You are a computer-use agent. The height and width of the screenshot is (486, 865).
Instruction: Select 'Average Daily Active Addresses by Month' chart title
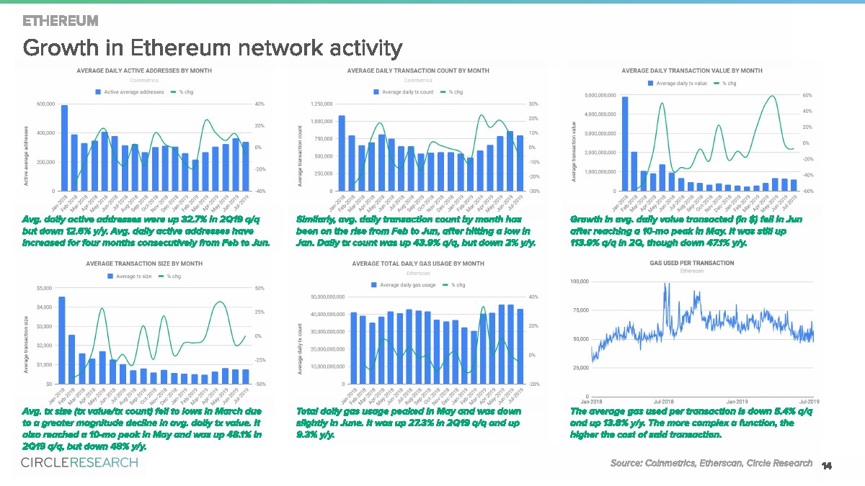click(144, 71)
